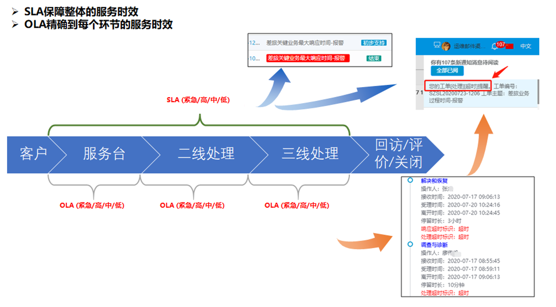556x307 pixels.
Task: Click the 调查与诊断 timeline circle marker
Action: 410,244
